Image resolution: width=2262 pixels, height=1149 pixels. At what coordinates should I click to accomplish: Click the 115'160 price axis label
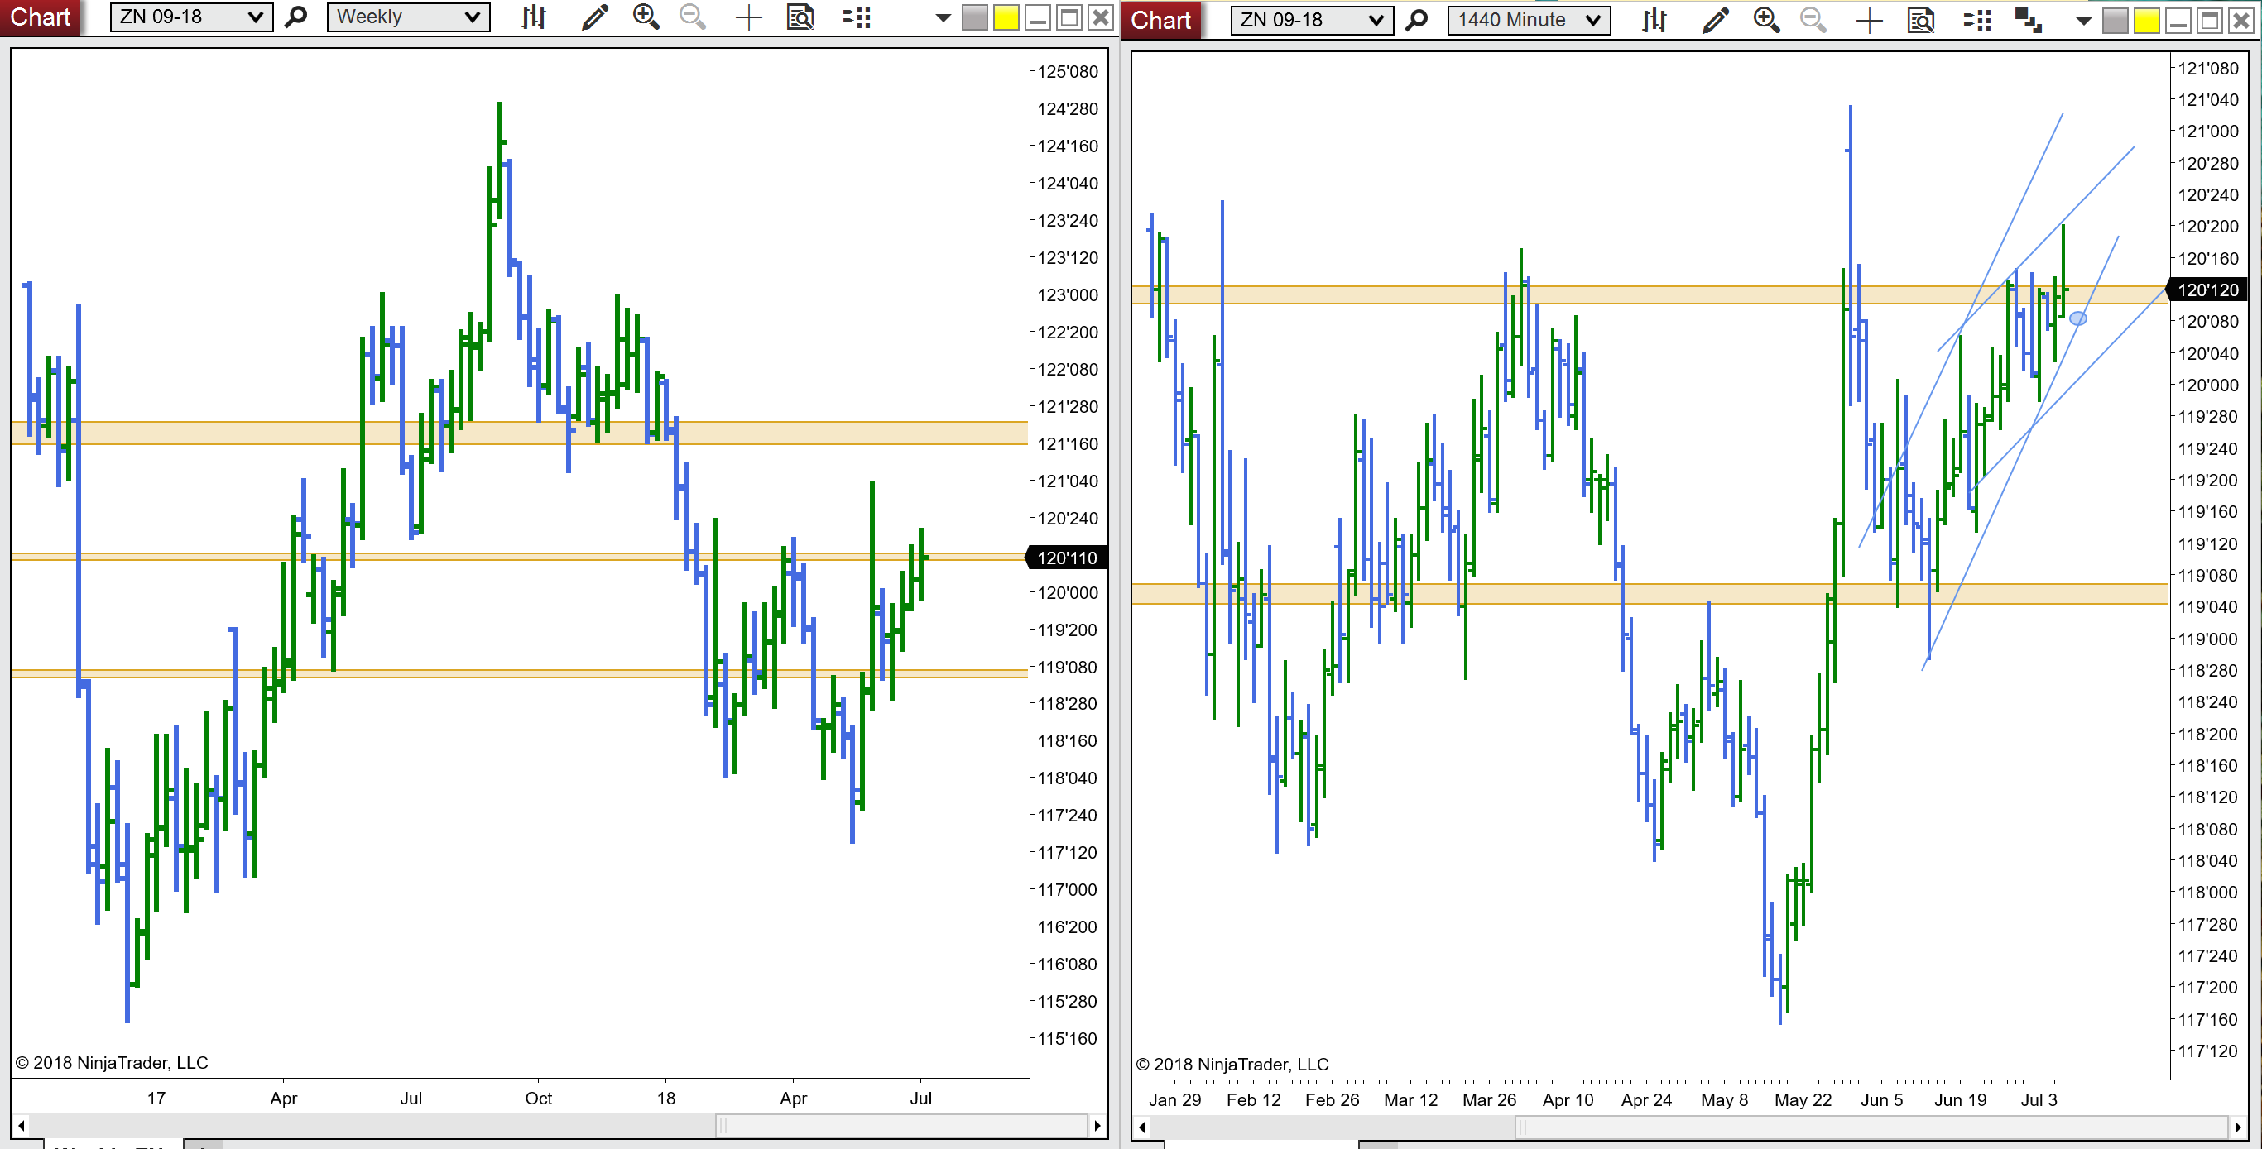[x=1068, y=1038]
